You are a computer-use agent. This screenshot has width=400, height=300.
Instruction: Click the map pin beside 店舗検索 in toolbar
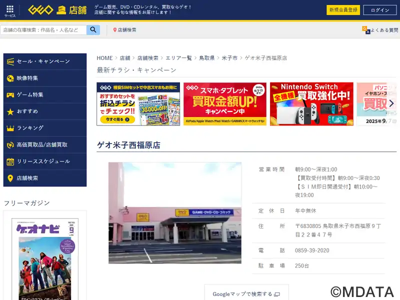pyautogui.click(x=115, y=30)
